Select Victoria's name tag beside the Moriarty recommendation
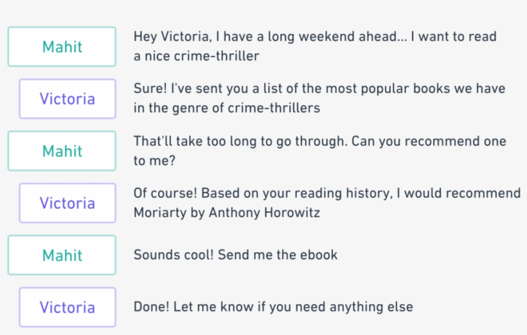 coord(67,203)
